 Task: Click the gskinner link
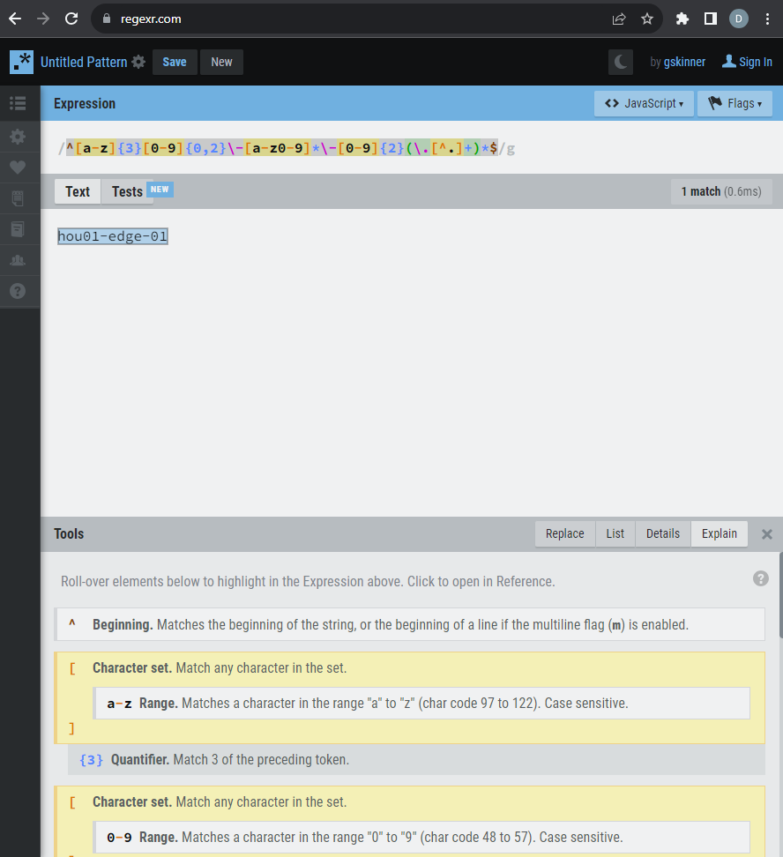pos(683,62)
